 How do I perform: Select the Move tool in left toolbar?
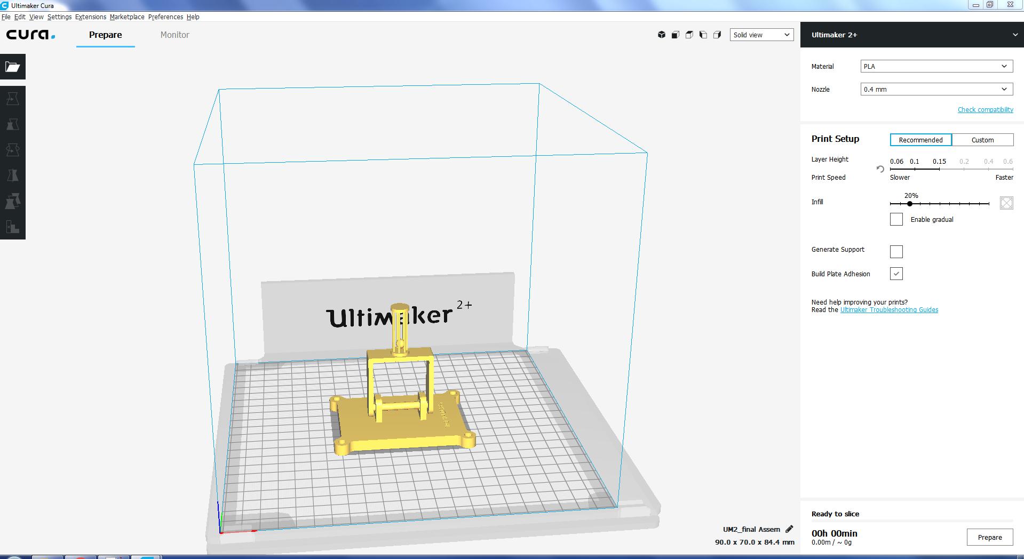[13, 99]
